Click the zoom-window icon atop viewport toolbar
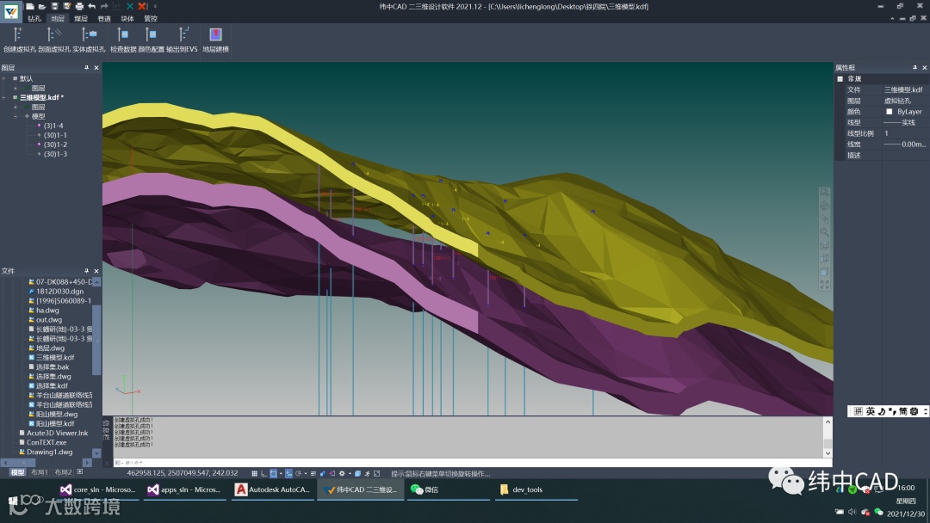This screenshot has height=523, width=930. [824, 192]
